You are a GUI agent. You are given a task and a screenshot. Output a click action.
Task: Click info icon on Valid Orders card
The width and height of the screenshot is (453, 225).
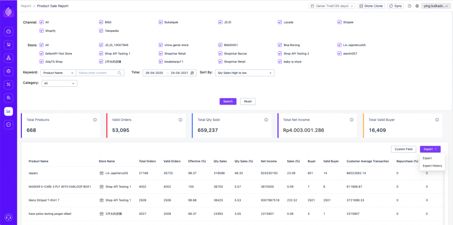[180, 120]
